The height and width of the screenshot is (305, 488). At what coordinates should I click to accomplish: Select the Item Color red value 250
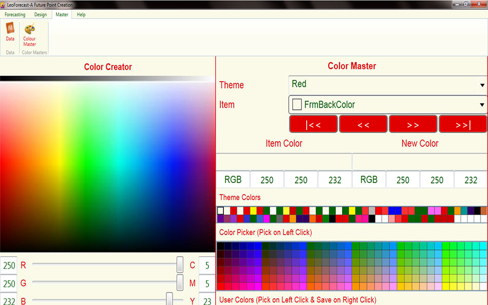click(x=267, y=180)
